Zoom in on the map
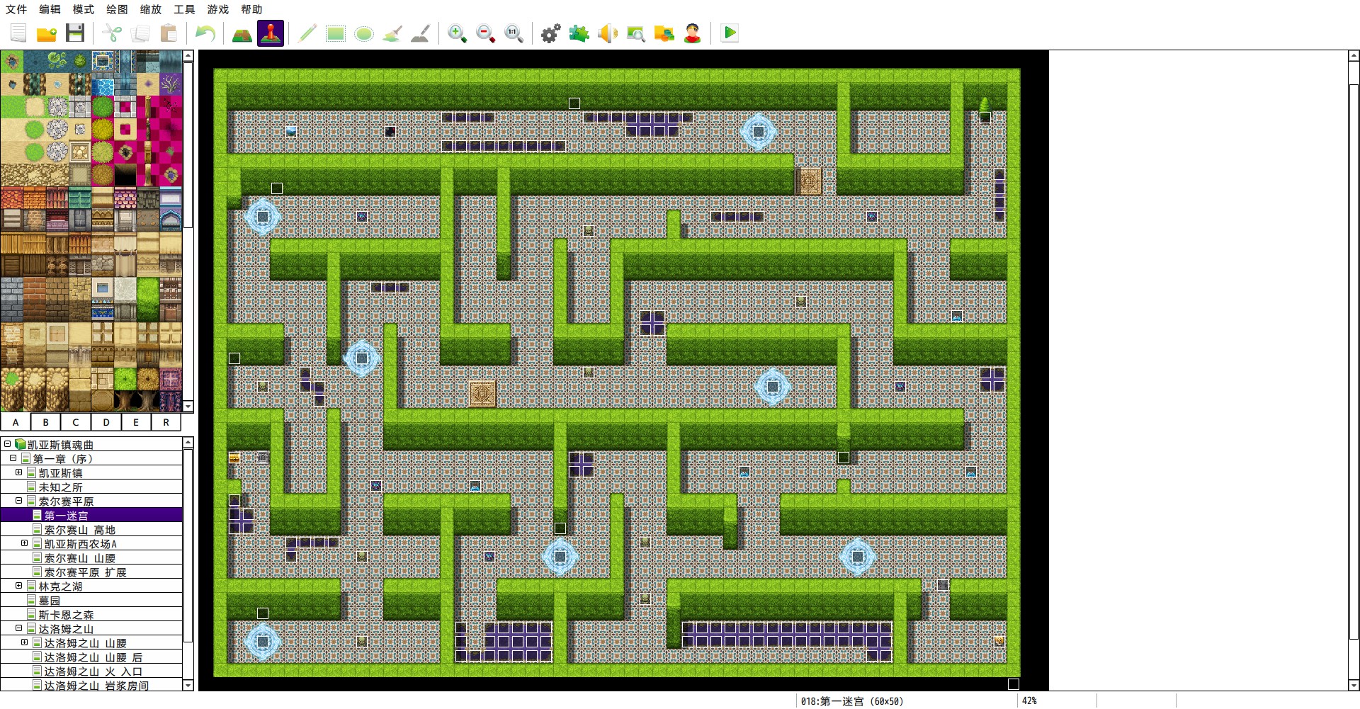Image resolution: width=1360 pixels, height=709 pixels. pos(458,33)
